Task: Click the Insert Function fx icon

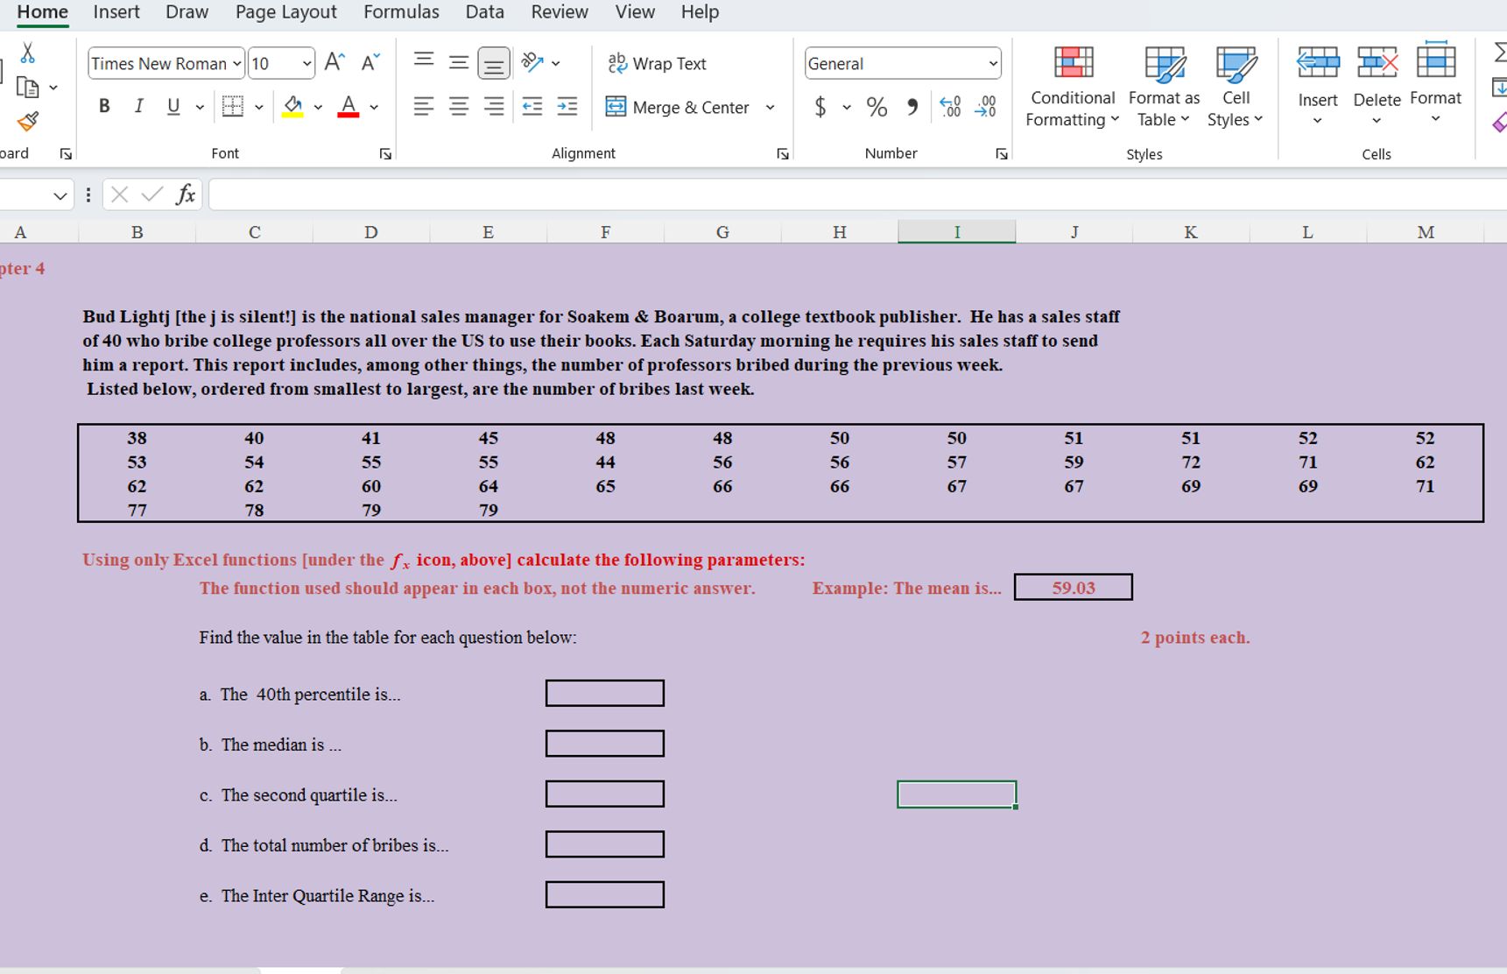Action: (x=185, y=194)
